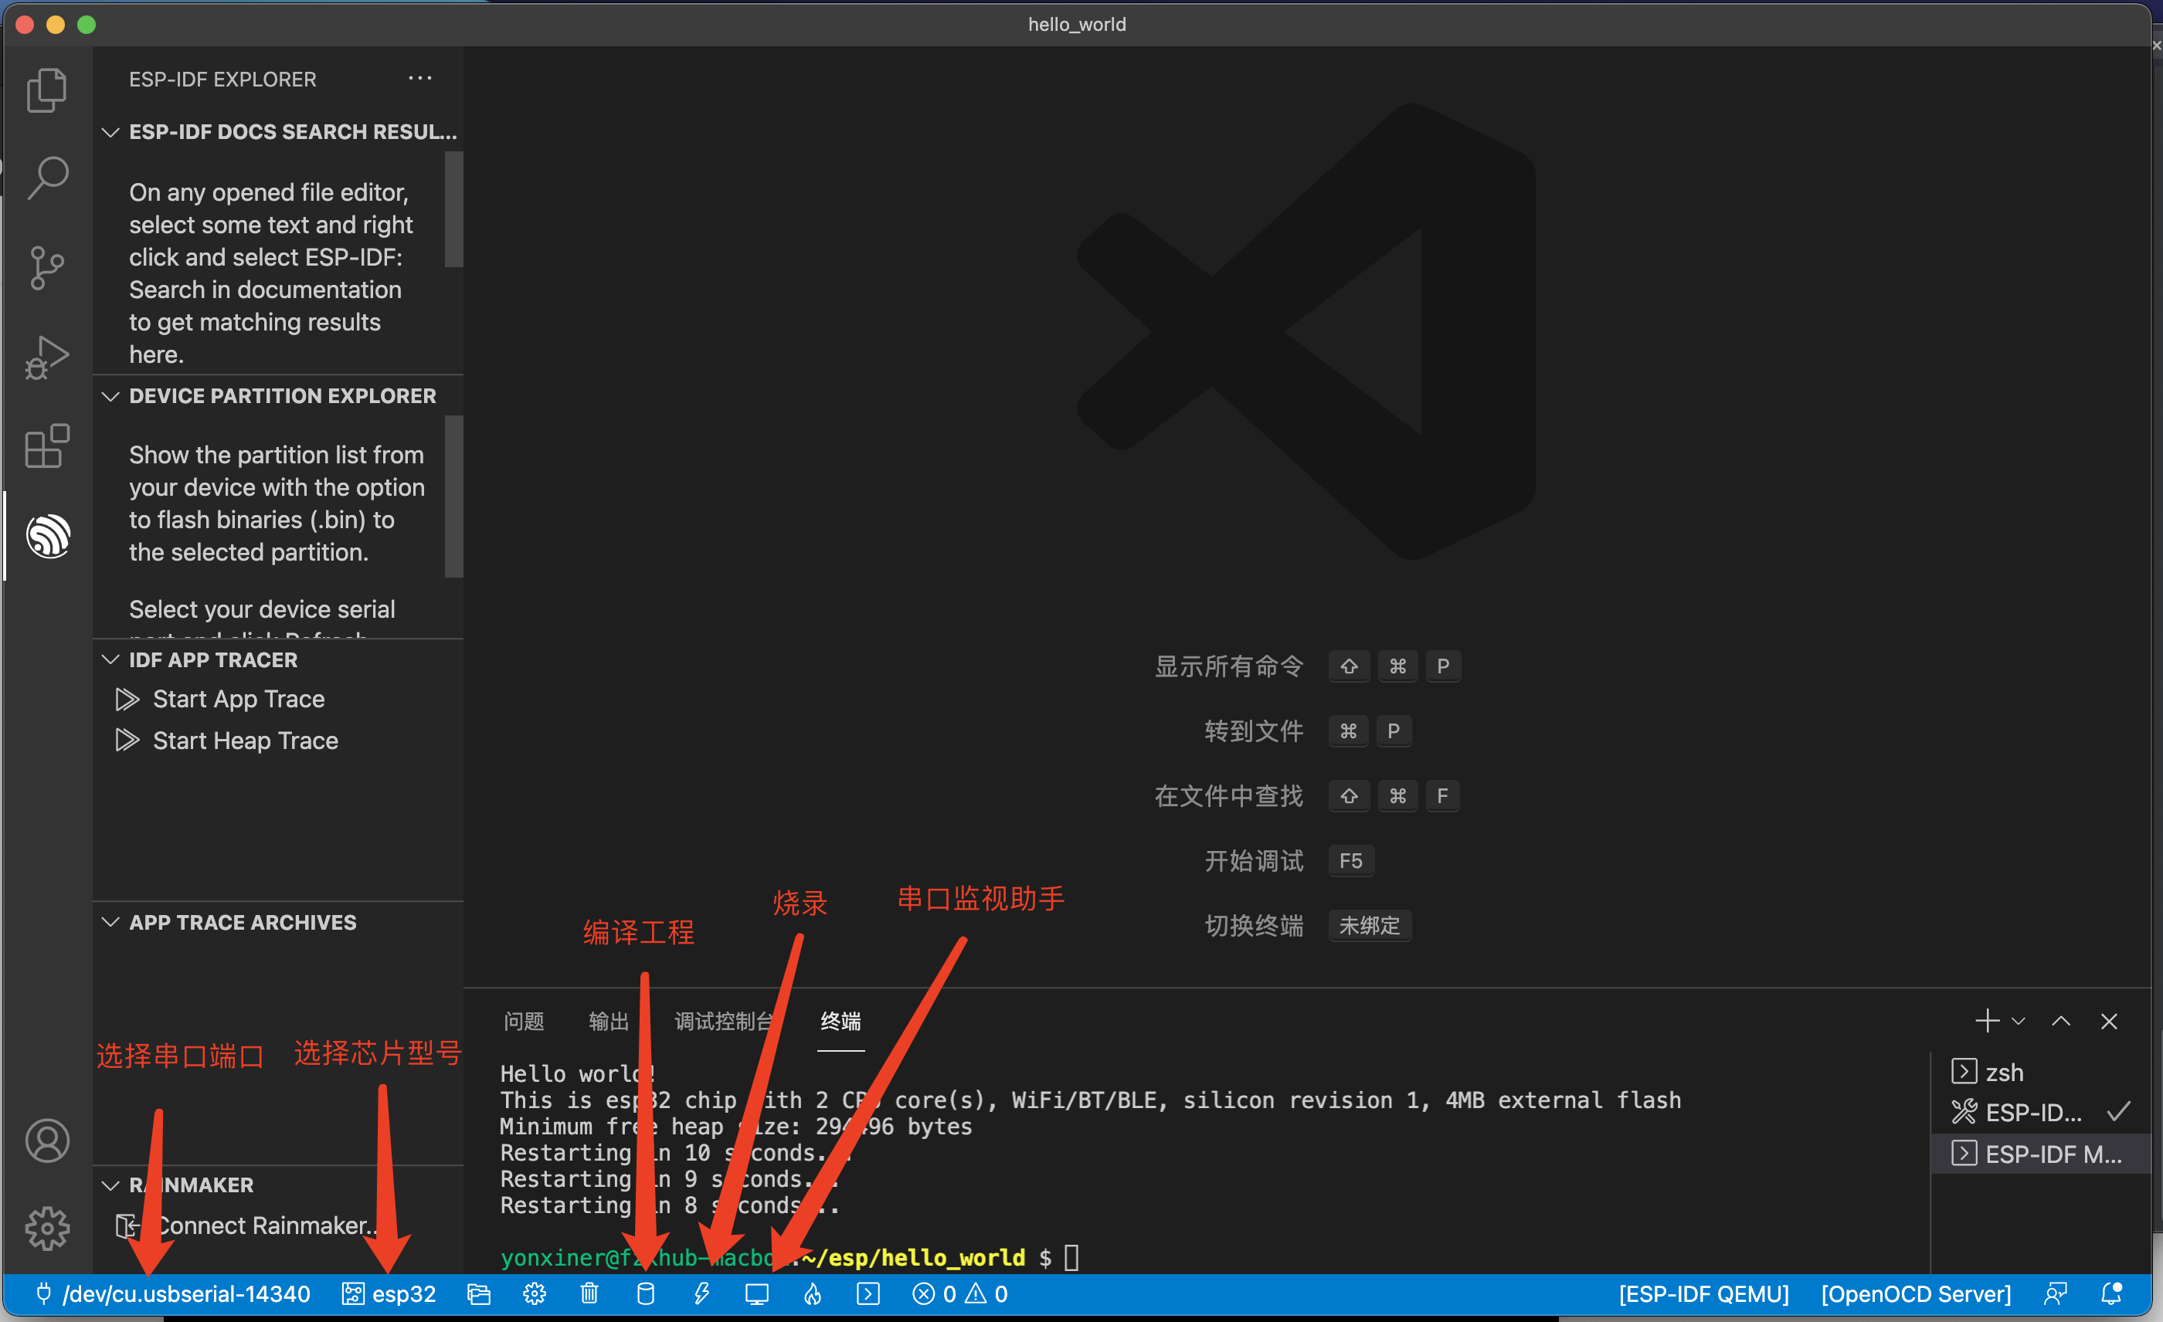Select the 终端 panel tab
Screen dimensions: 2163x1322
[x=840, y=1020]
